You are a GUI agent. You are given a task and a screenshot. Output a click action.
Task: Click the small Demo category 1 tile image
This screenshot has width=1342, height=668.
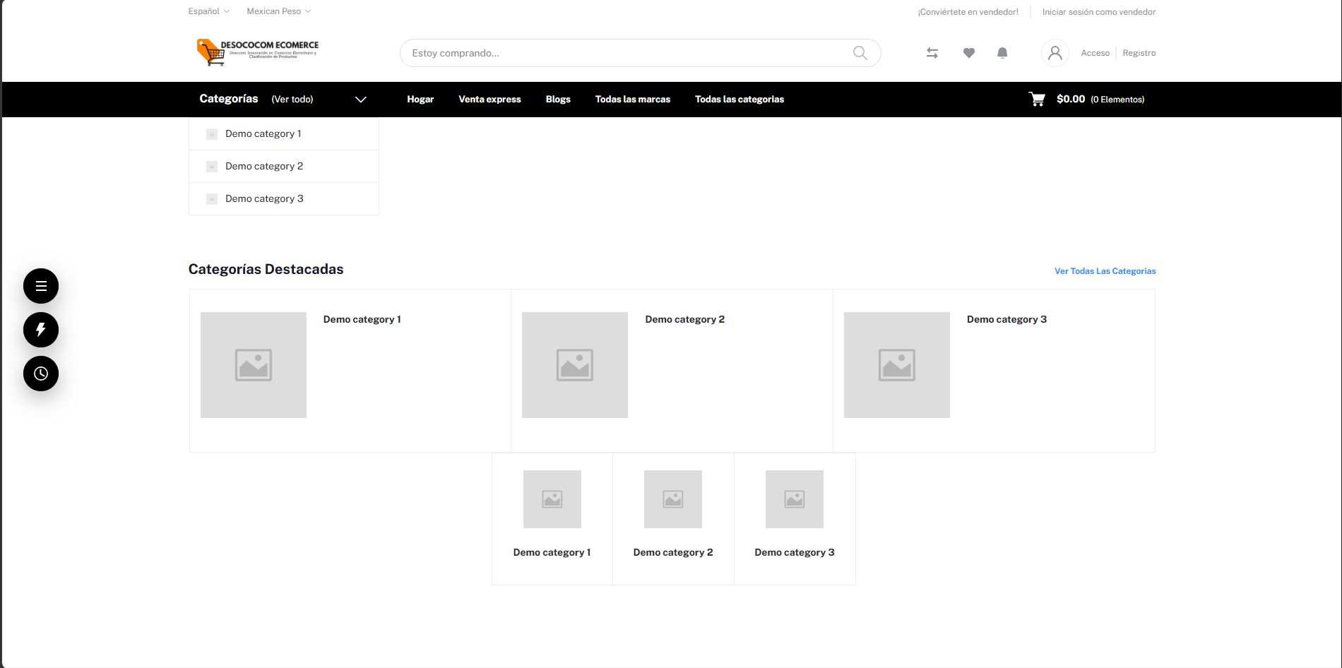[x=552, y=499]
